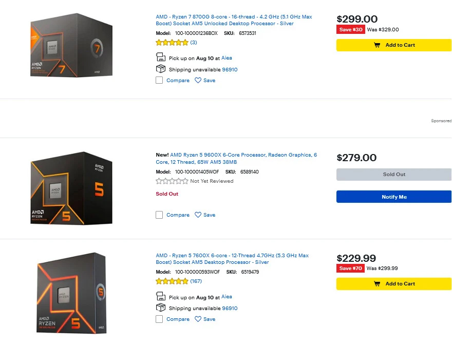Tick the Compare checkbox for Ryzen 5 9600X
This screenshot has height=346, width=452.
[159, 215]
